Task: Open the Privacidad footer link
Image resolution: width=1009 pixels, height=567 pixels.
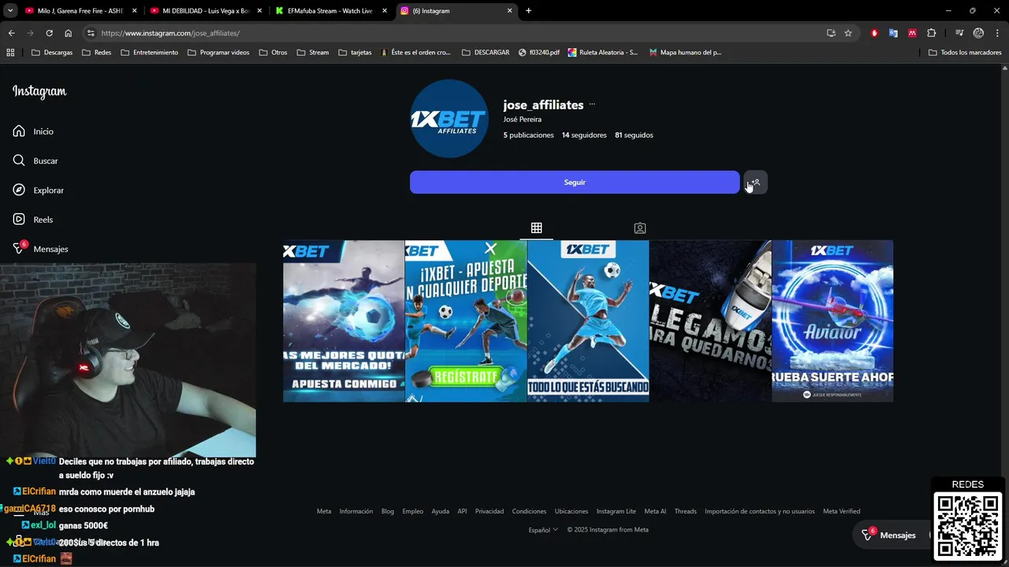Action: click(490, 511)
